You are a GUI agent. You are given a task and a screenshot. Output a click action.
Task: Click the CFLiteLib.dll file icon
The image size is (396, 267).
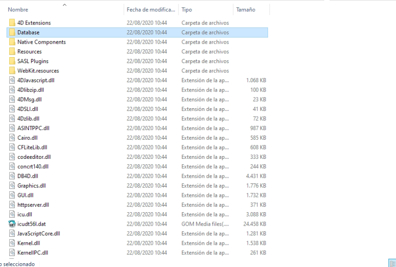pos(12,147)
